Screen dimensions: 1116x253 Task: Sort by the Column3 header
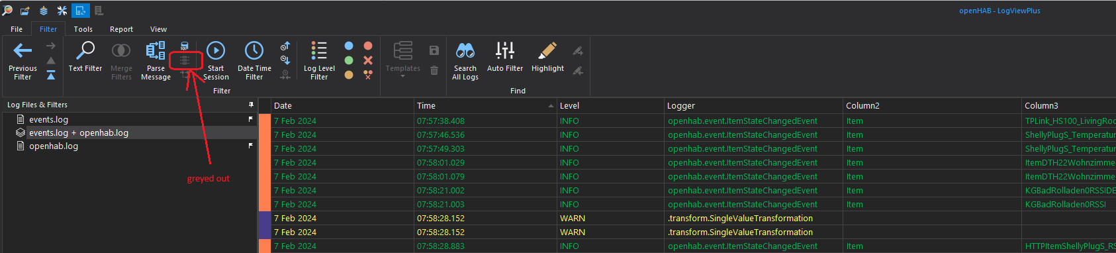click(x=1068, y=105)
